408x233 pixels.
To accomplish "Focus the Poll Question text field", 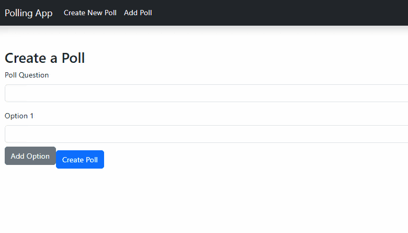I will (206, 93).
